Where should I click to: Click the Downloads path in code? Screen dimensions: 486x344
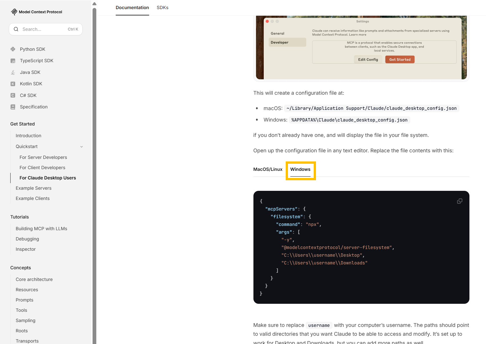coord(324,263)
